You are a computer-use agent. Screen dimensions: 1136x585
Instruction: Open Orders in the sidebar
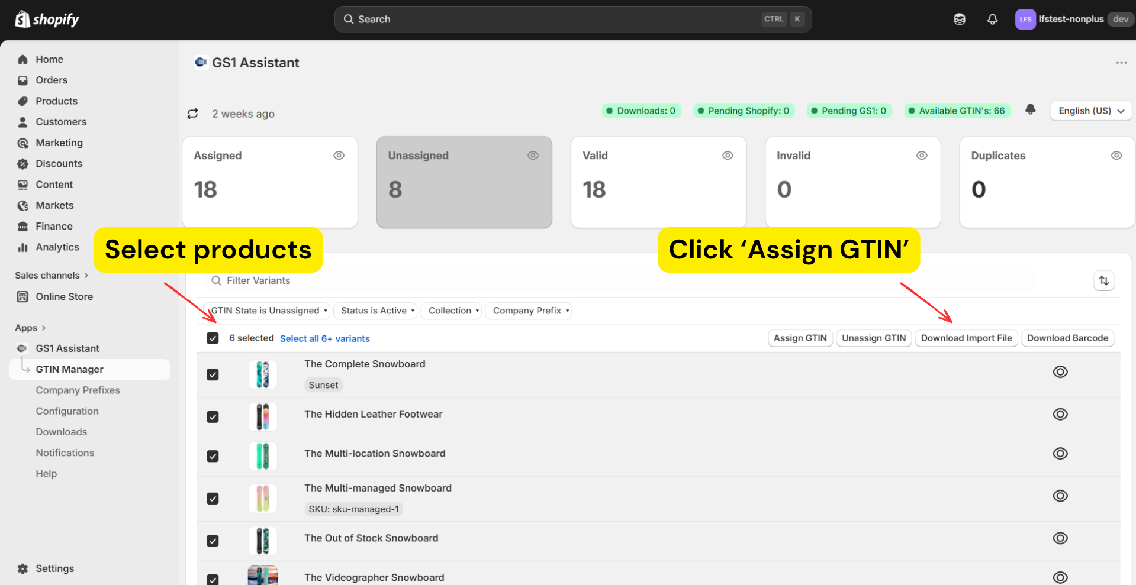(x=52, y=80)
